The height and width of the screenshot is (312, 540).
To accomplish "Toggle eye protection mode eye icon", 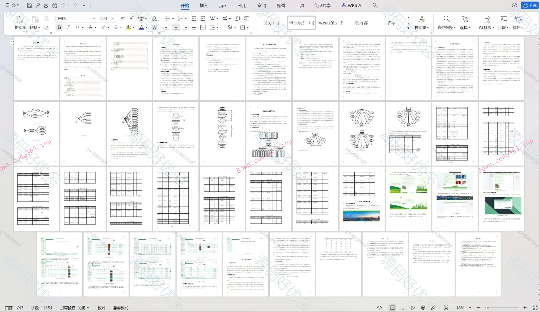I will pyautogui.click(x=379, y=308).
